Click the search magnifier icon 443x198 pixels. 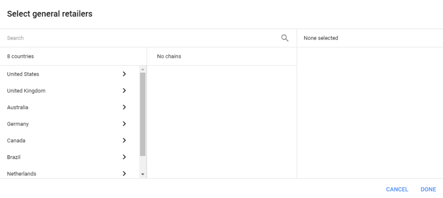(x=285, y=38)
